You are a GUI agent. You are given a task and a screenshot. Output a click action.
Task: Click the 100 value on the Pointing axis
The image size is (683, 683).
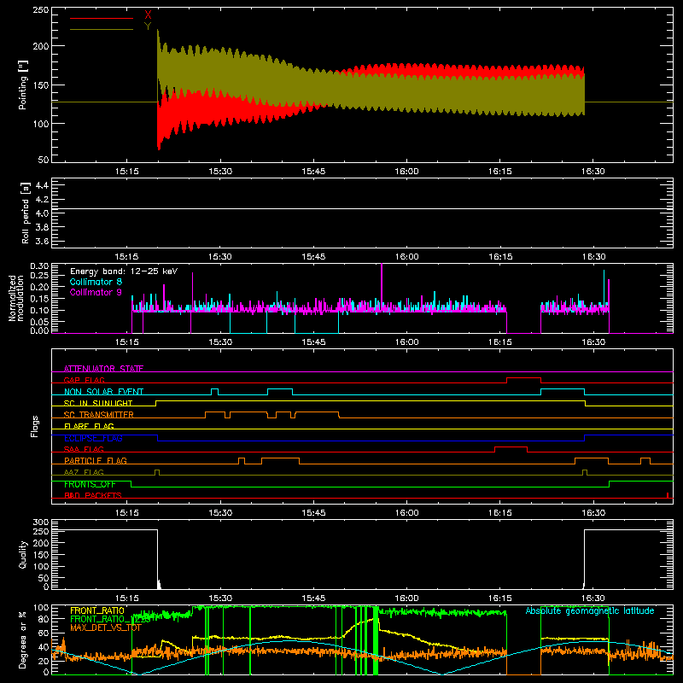[41, 124]
